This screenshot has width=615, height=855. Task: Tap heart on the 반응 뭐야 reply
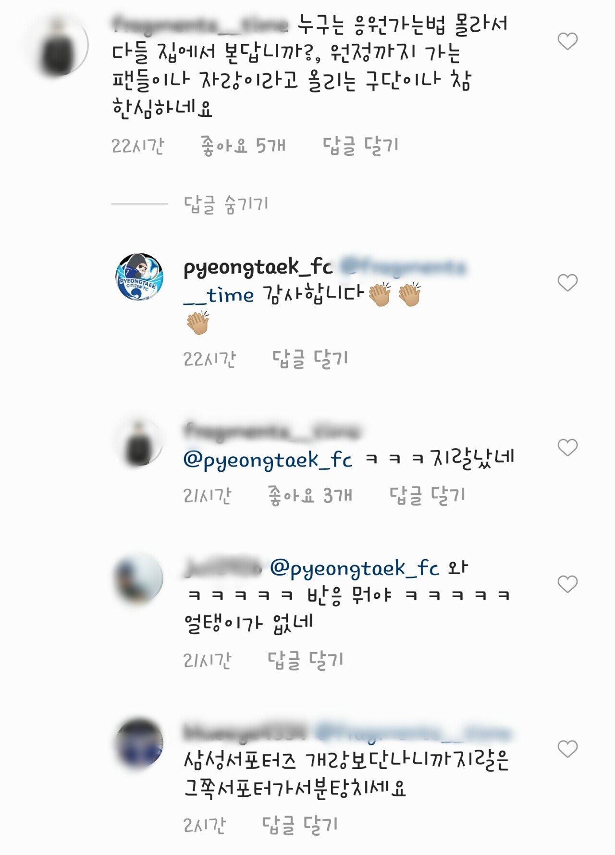click(x=567, y=584)
